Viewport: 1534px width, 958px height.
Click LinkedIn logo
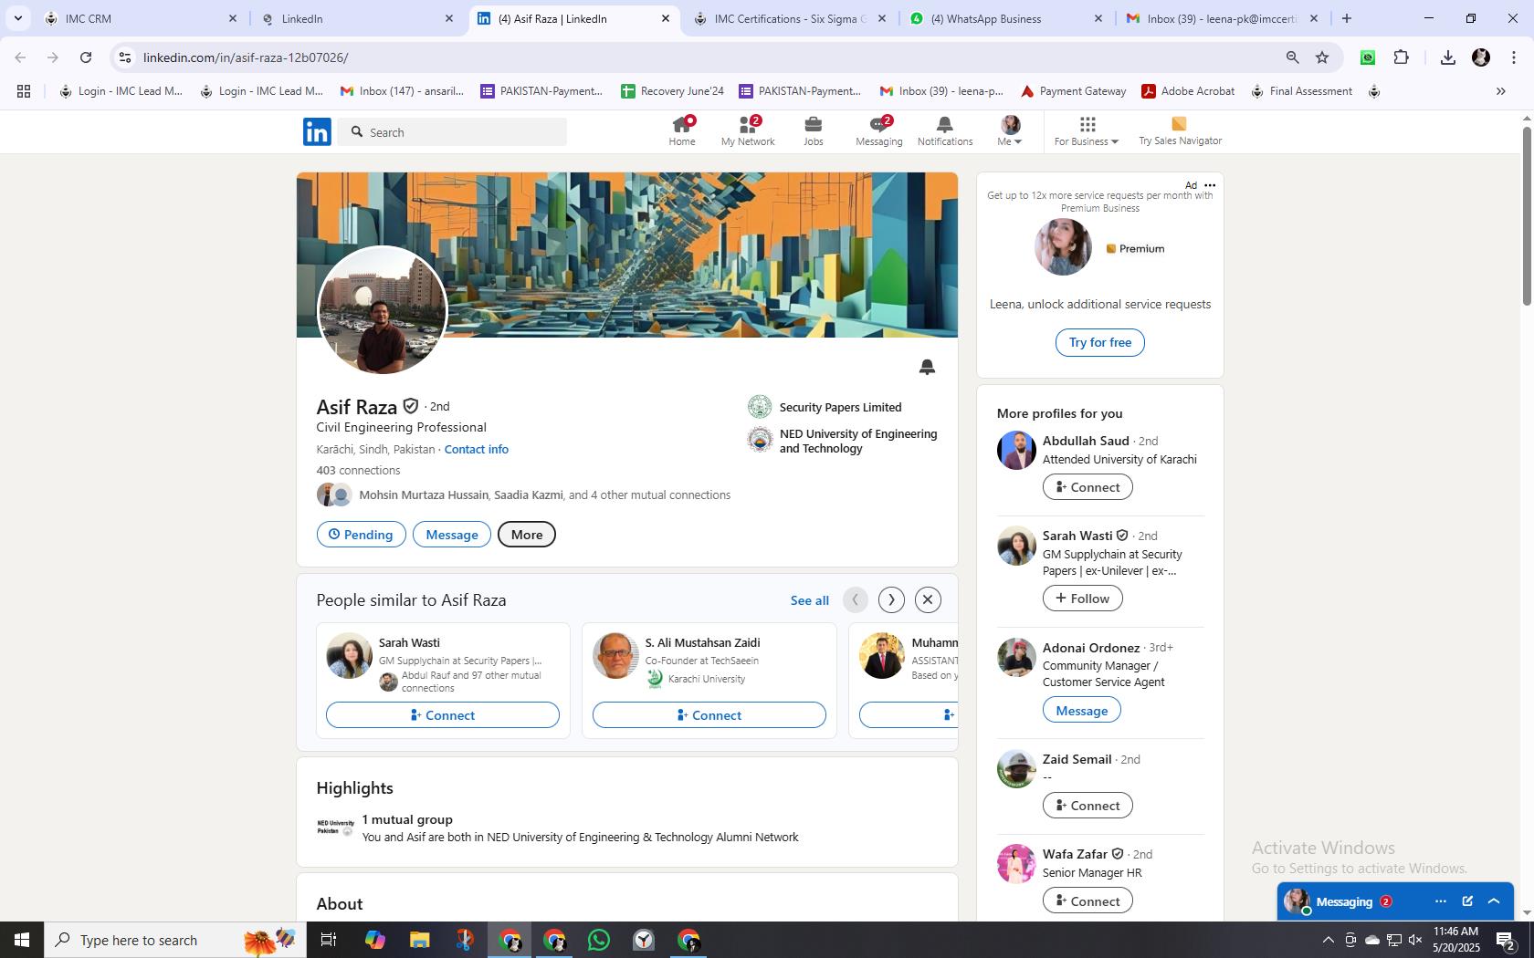(317, 132)
